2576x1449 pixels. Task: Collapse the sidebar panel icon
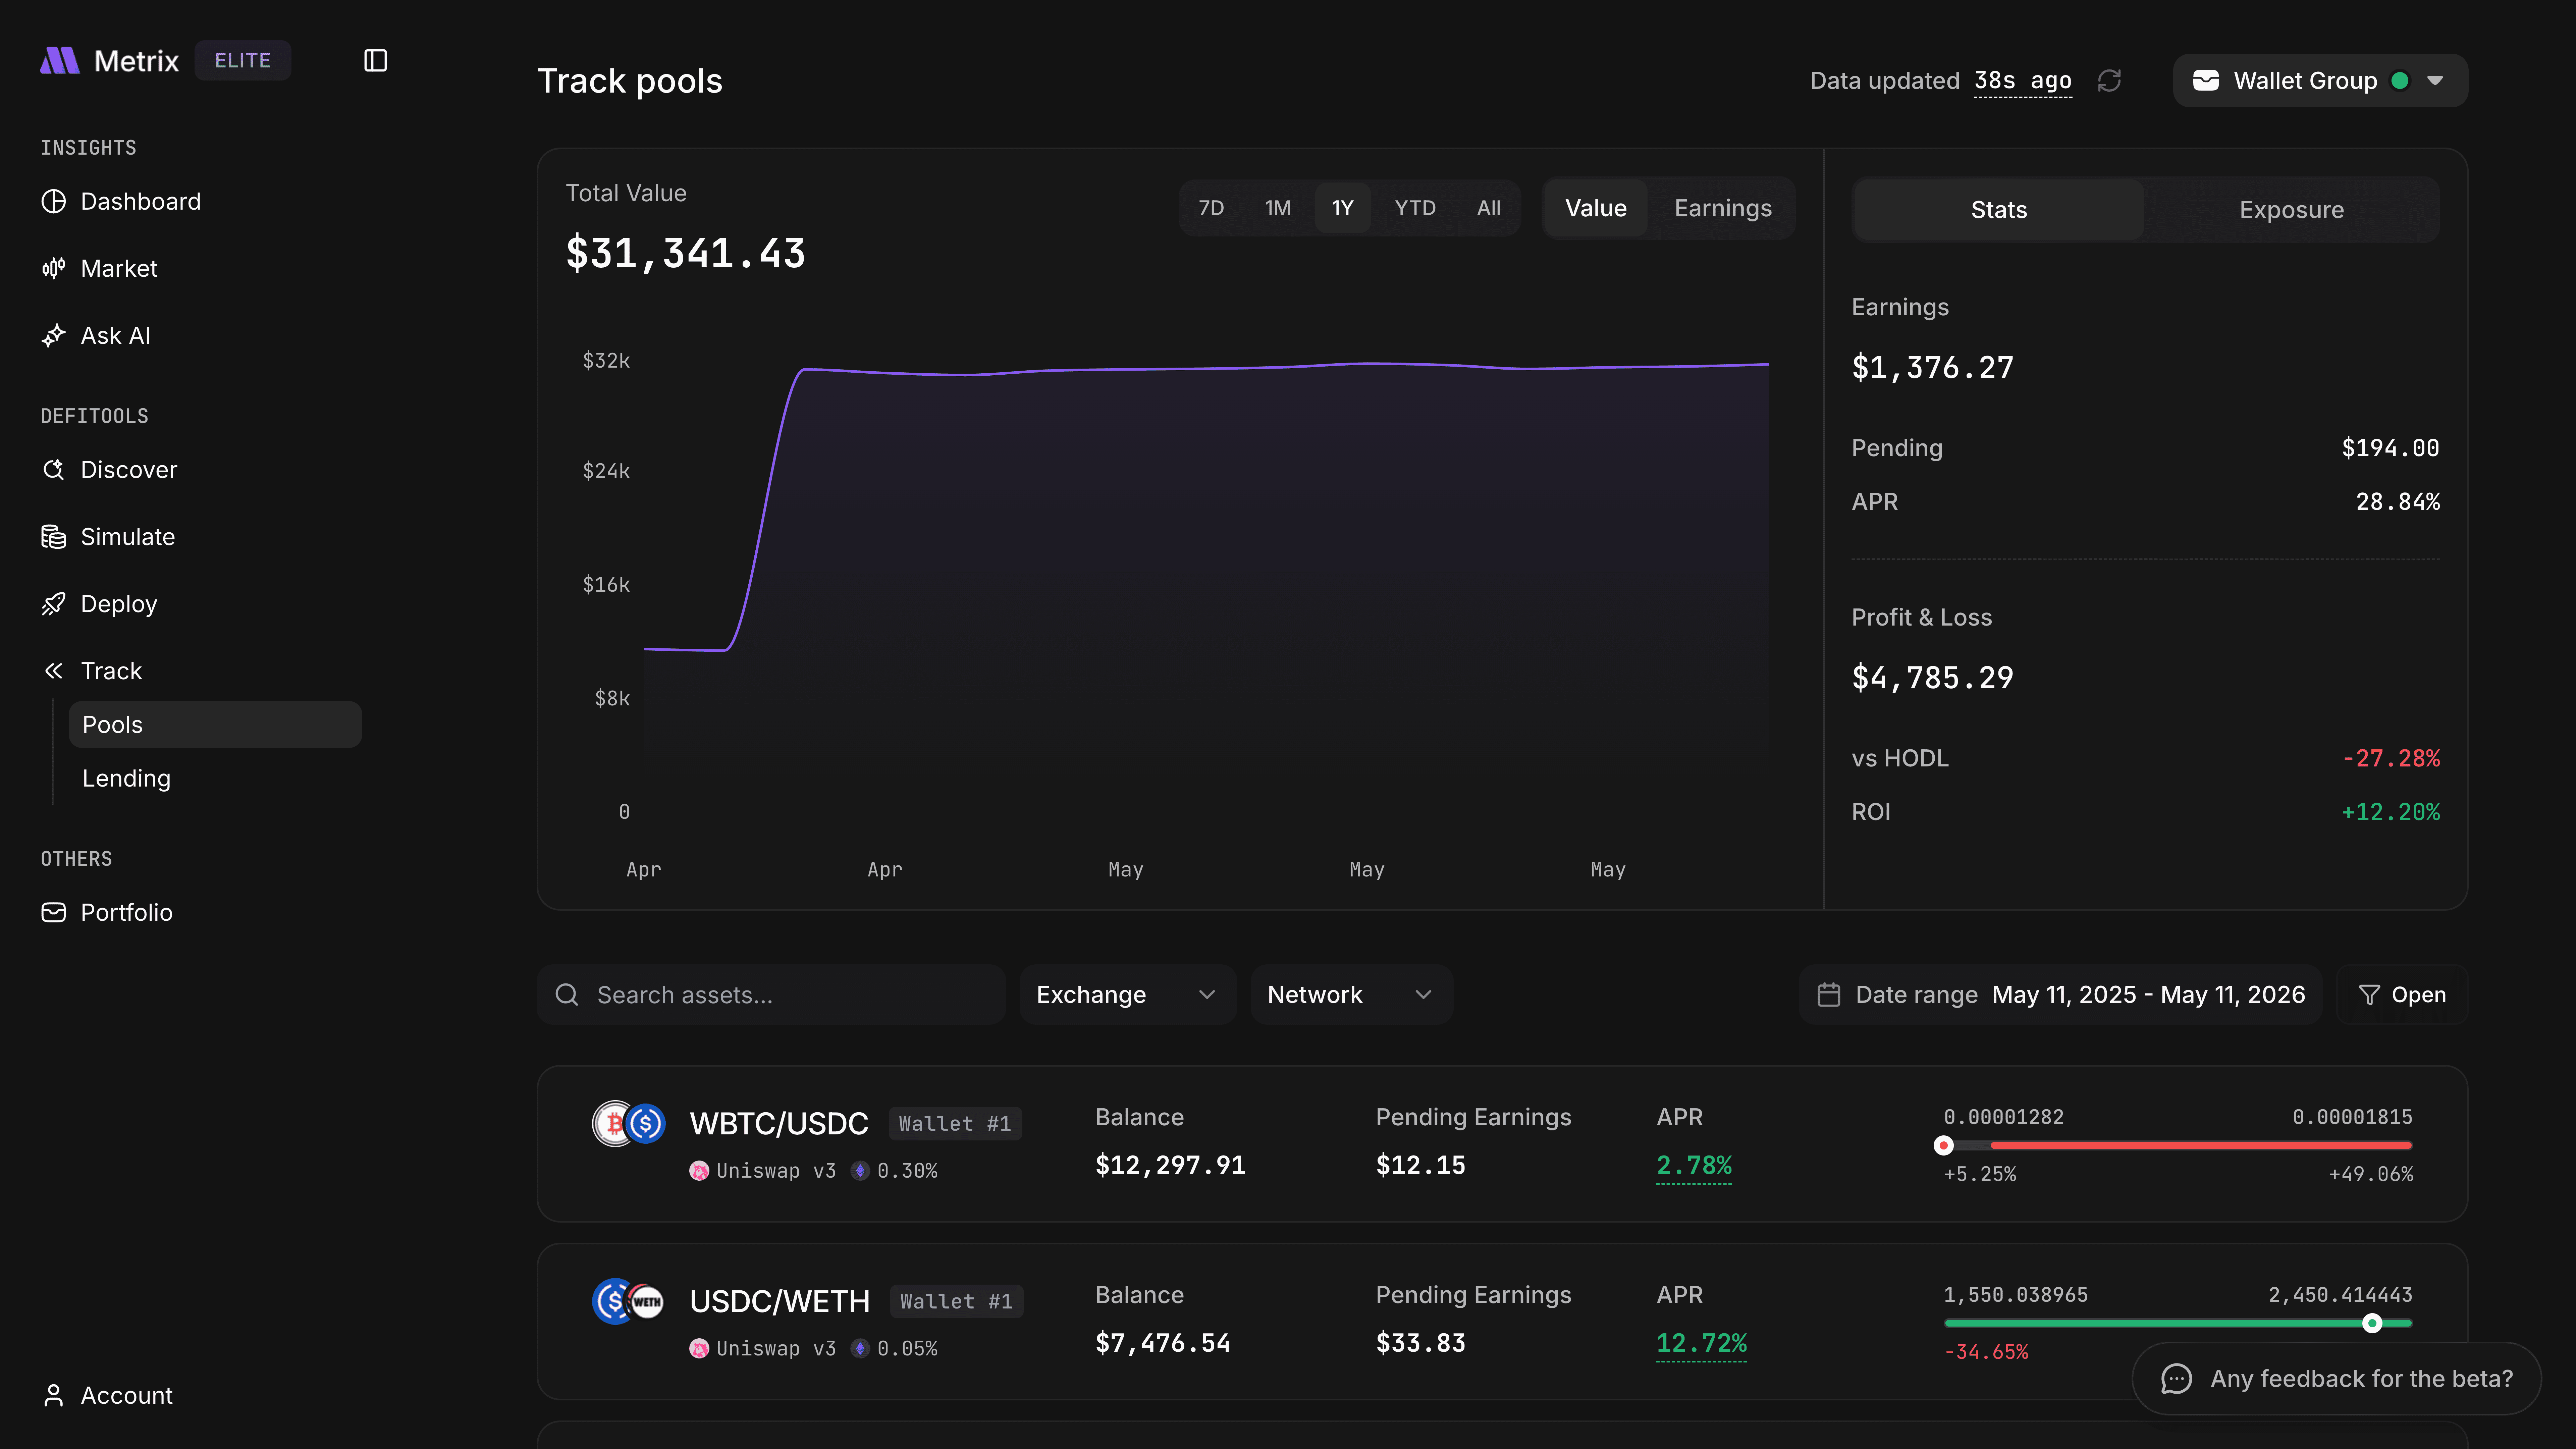pos(375,61)
